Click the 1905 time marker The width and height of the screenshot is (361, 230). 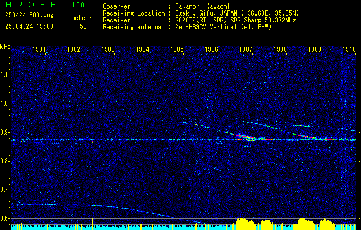(177, 49)
